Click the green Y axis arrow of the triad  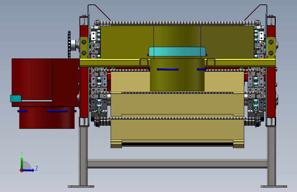[x=22, y=163]
